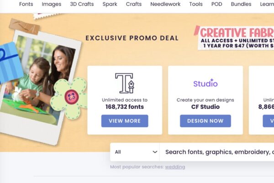Viewport: 274px width, 183px height.
Task: Click the chevron arrow beside All
Action: point(155,152)
